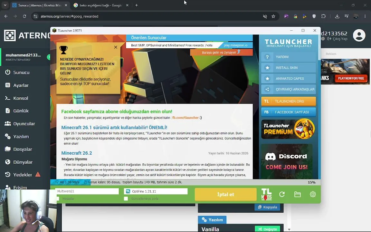371x232 pixels.
Task: Open INSTALL SKIN in TLauncher sidebar
Action: pyautogui.click(x=289, y=68)
